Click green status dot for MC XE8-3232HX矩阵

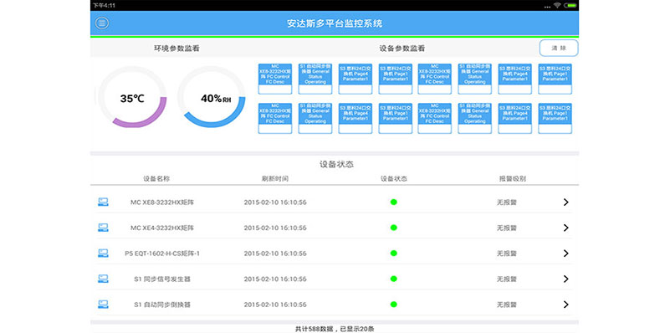[393, 202]
